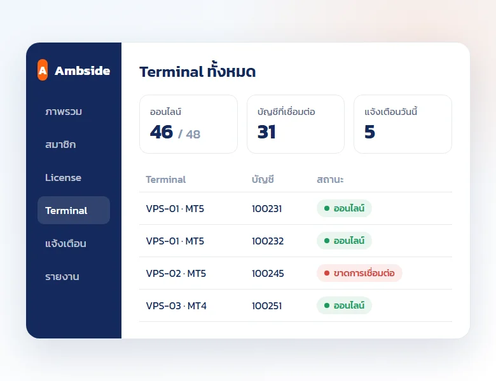Click the ออนไลน์ status badge for account 100231

(x=344, y=208)
